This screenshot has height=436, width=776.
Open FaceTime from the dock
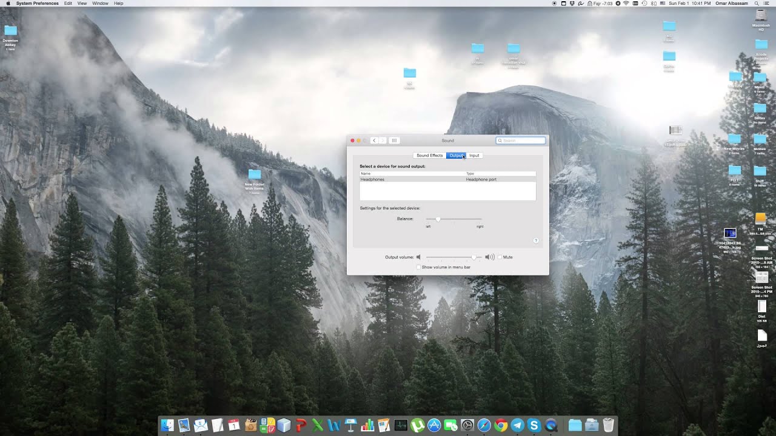[x=450, y=426]
